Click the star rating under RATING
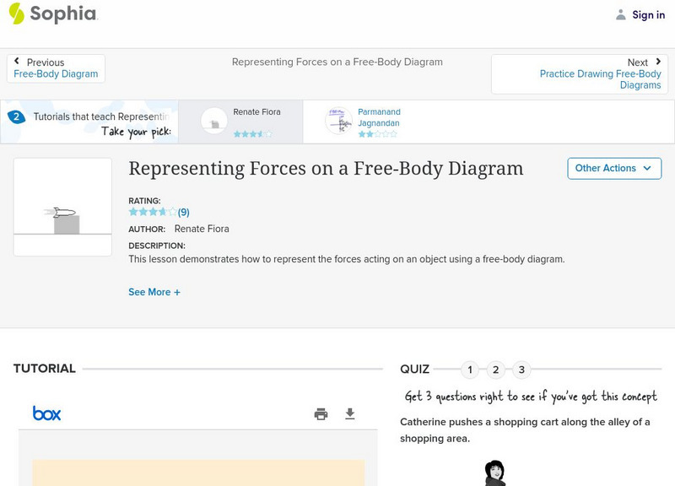This screenshot has width=675, height=486. tap(153, 213)
